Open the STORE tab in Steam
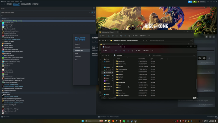The width and height of the screenshot is (218, 123). [x=9, y=4]
